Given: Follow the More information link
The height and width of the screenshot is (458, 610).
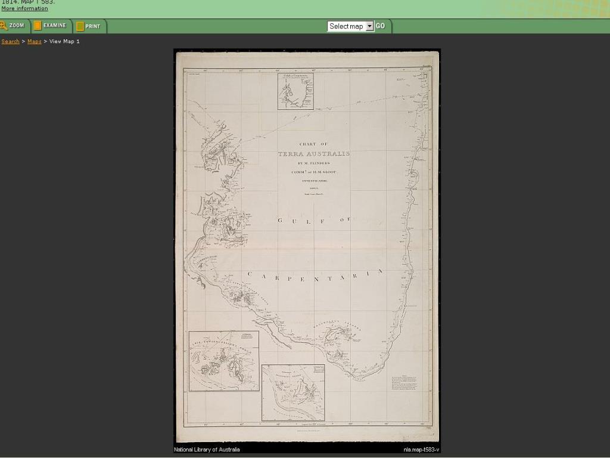Looking at the screenshot, I should 24,8.
